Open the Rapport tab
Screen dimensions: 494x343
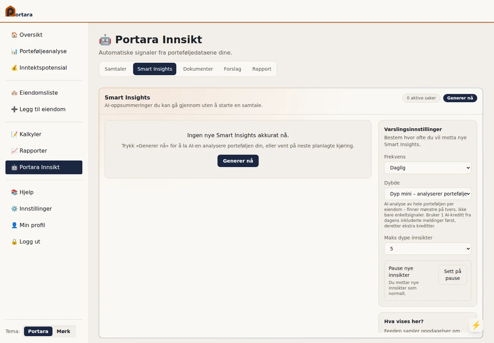tap(262, 69)
